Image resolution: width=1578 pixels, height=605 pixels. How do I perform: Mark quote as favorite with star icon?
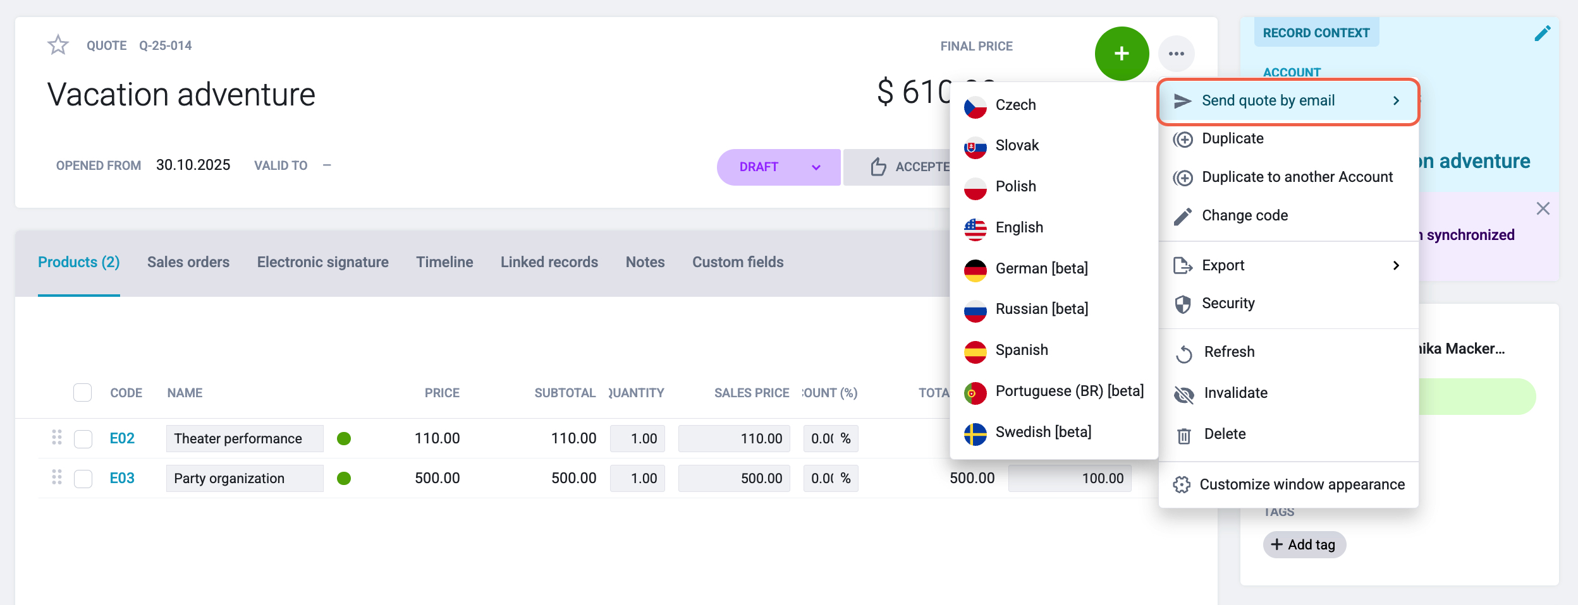coord(58,45)
